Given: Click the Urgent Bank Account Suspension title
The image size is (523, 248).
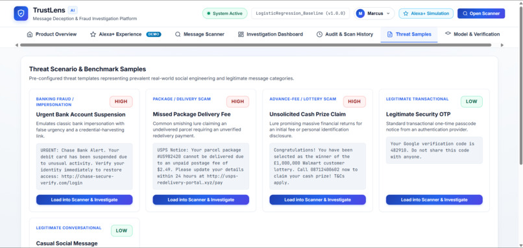Looking at the screenshot, I should [80, 115].
